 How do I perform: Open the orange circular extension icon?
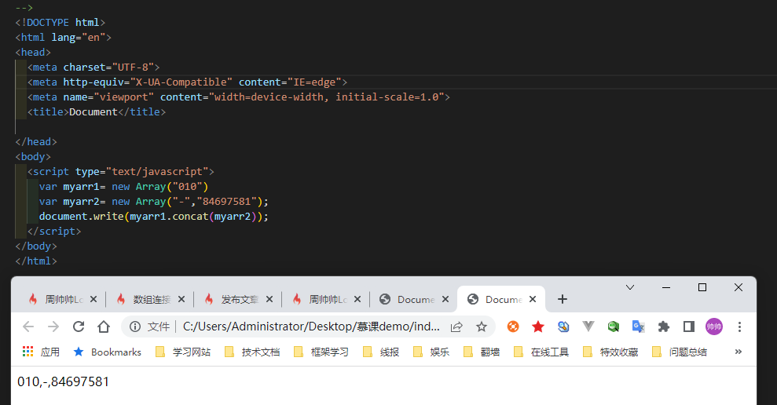(513, 327)
